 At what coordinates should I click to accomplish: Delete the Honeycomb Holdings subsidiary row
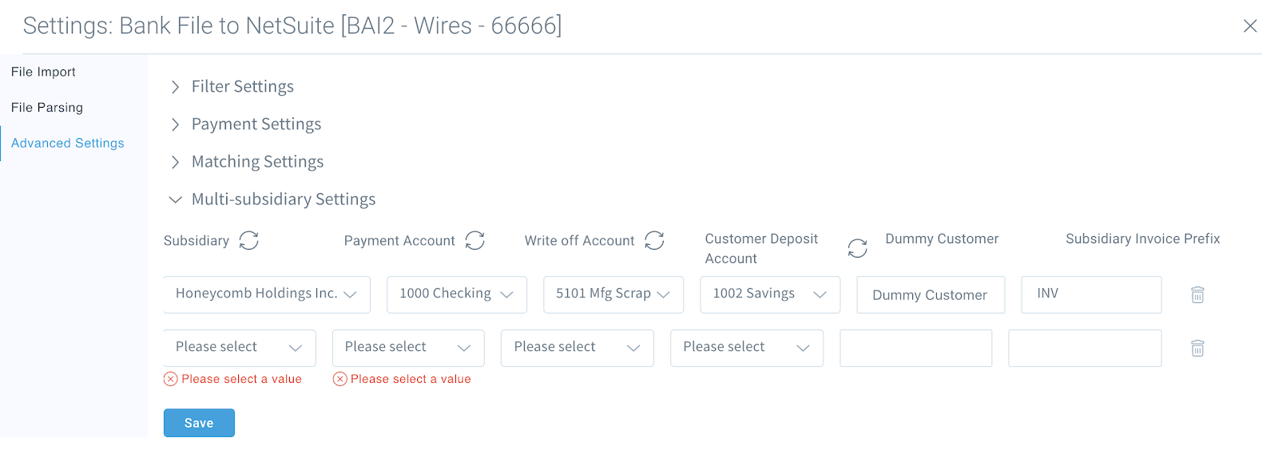click(x=1197, y=295)
